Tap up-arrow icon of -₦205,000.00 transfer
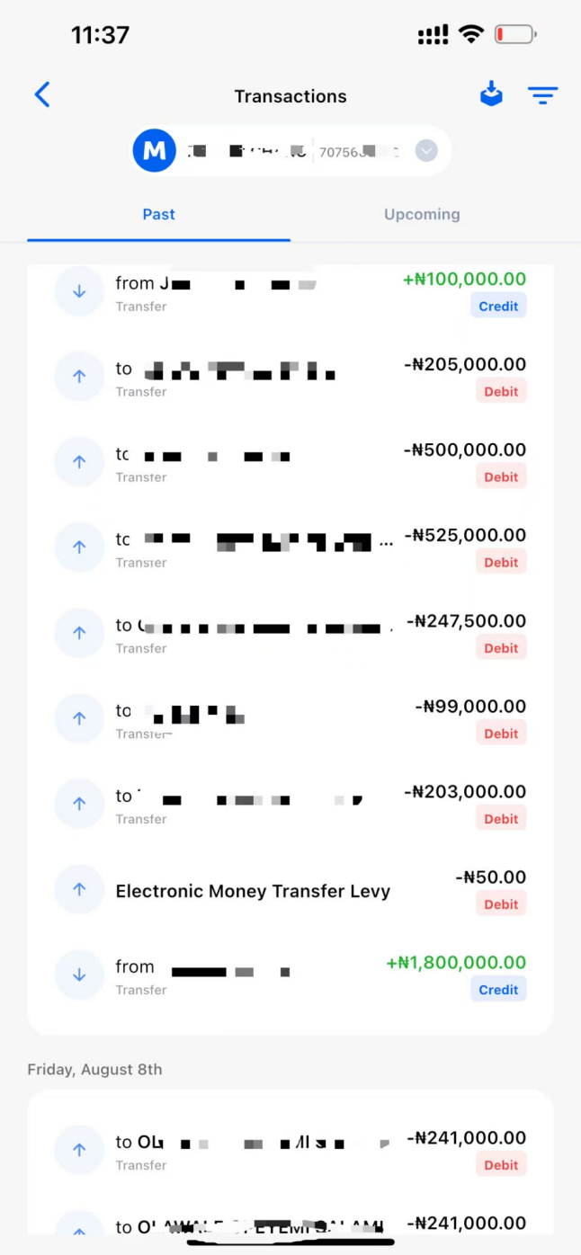This screenshot has width=581, height=1255. point(79,377)
